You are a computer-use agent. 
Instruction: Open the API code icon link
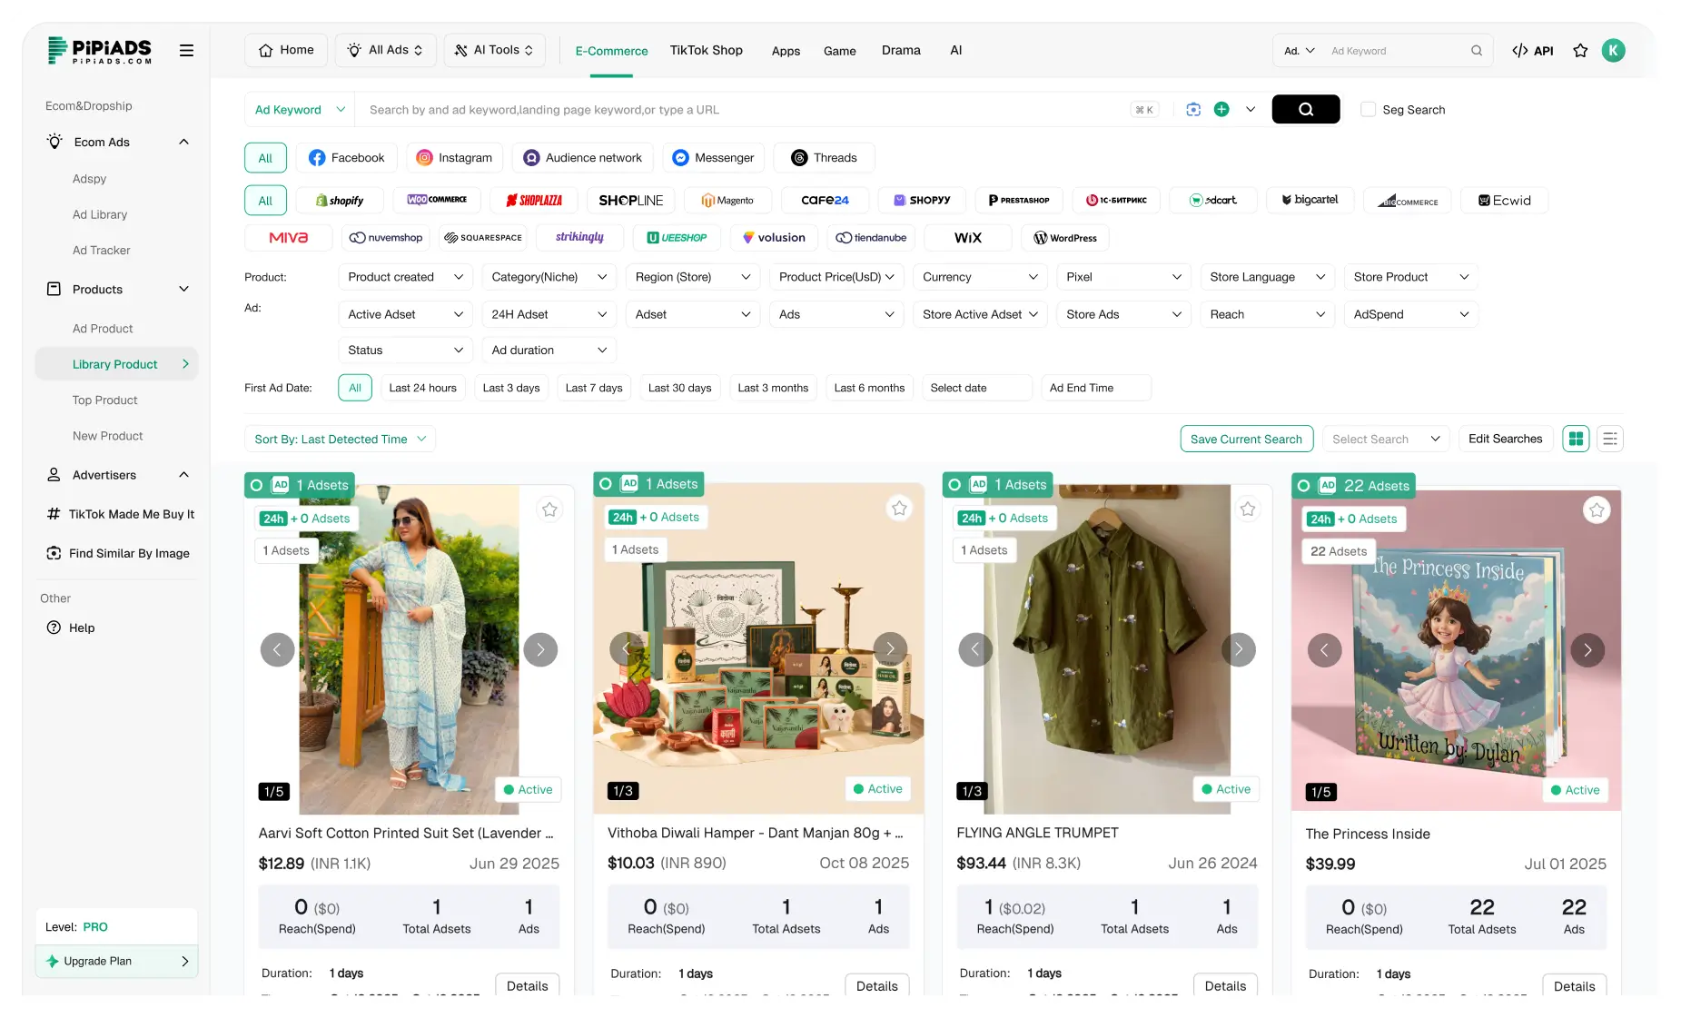click(x=1532, y=51)
